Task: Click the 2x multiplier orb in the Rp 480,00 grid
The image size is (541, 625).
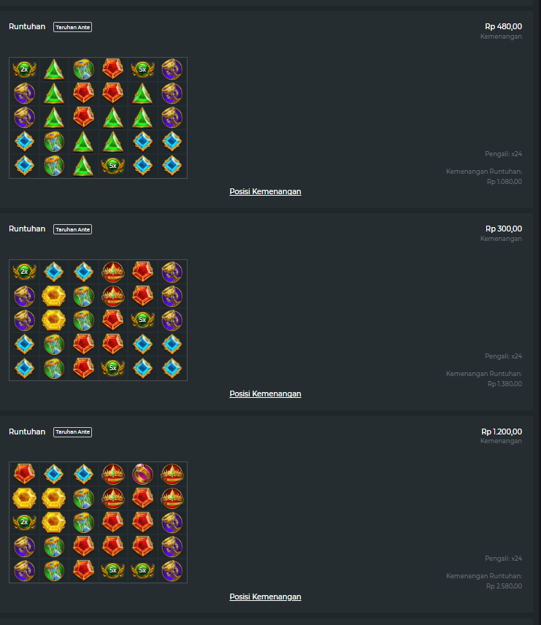Action: click(x=24, y=69)
